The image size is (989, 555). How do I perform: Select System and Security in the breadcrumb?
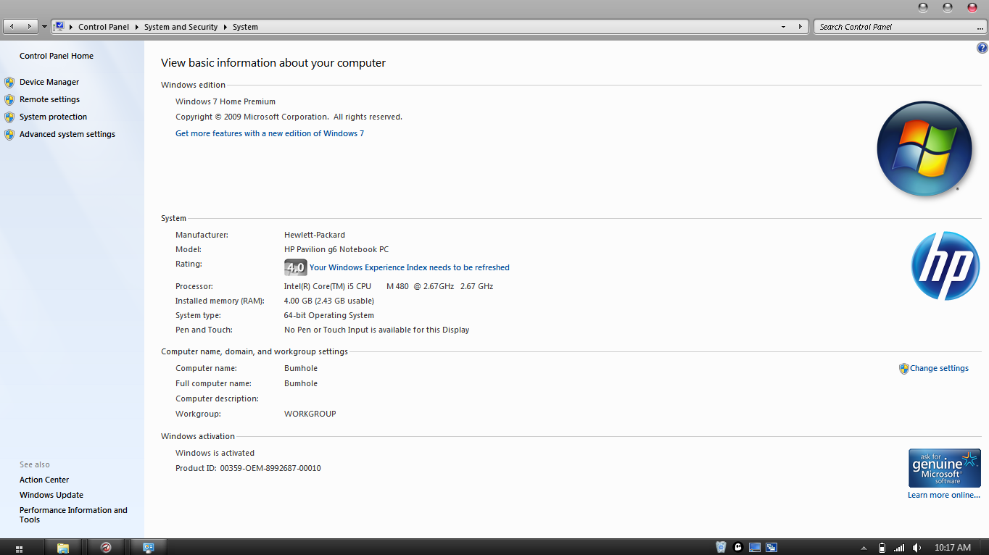(x=181, y=27)
